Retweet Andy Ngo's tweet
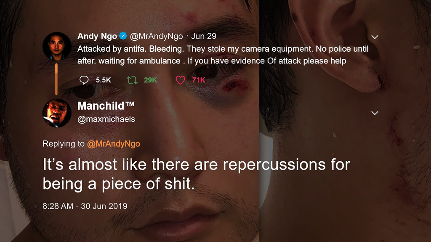Screen dimensions: 431x242 pyautogui.click(x=132, y=80)
